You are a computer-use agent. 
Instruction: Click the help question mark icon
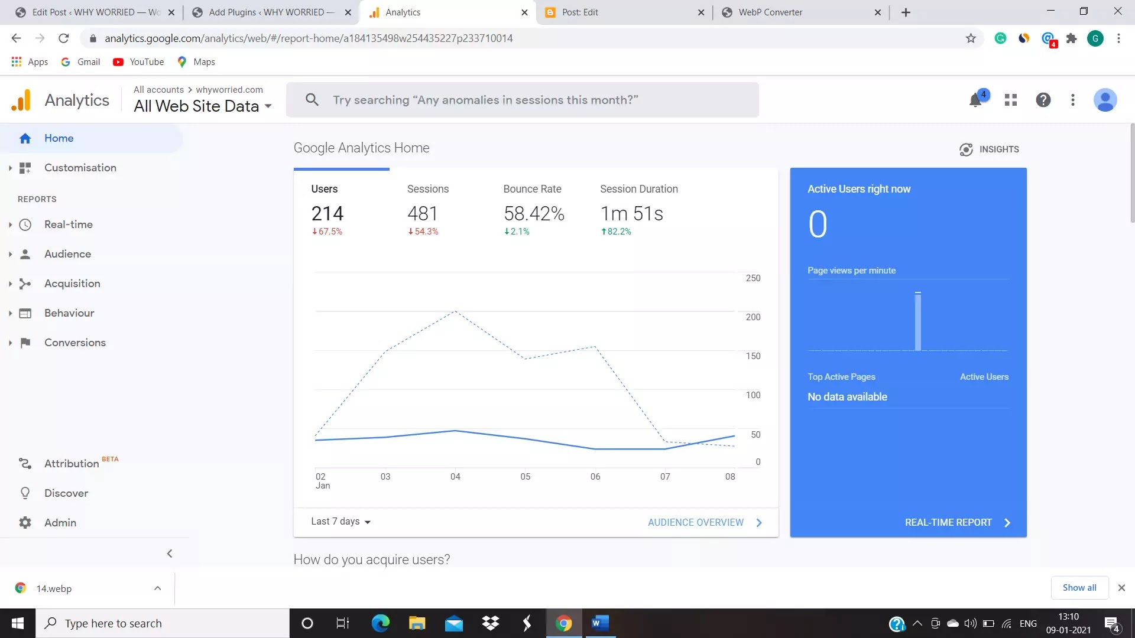click(1043, 100)
